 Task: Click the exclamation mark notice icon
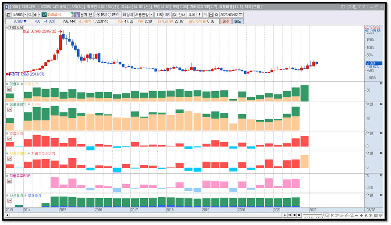(x=200, y=15)
